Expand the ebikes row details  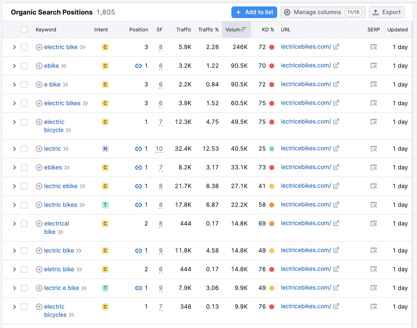pyautogui.click(x=15, y=168)
